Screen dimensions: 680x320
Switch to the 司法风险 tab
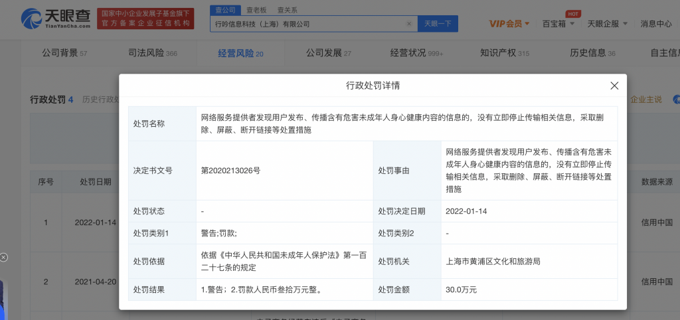point(153,53)
